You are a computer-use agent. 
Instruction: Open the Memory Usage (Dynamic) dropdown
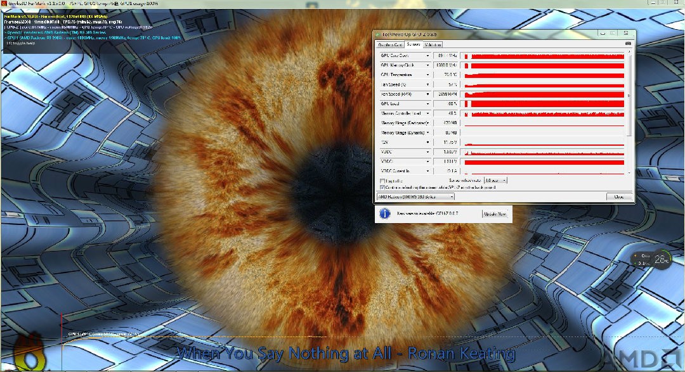[x=427, y=132]
